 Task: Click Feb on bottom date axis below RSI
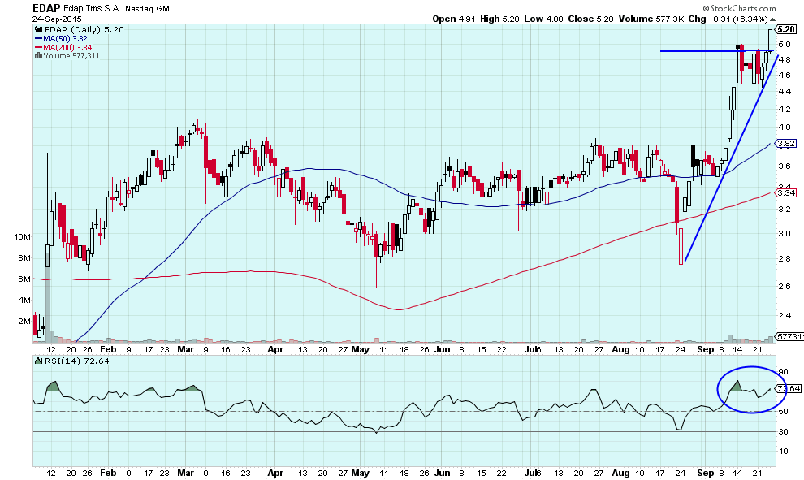(108, 473)
